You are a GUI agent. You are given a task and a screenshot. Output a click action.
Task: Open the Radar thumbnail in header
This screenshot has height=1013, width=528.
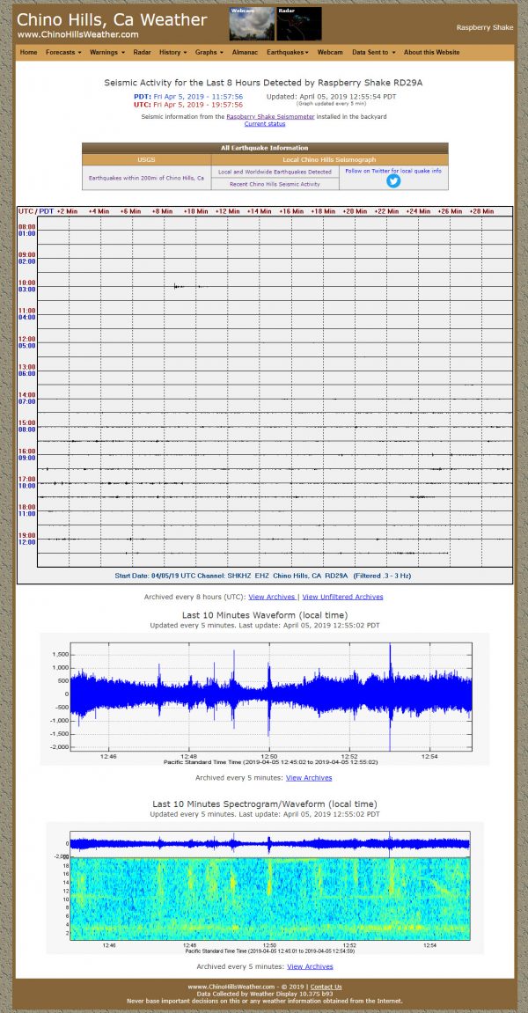[x=299, y=24]
